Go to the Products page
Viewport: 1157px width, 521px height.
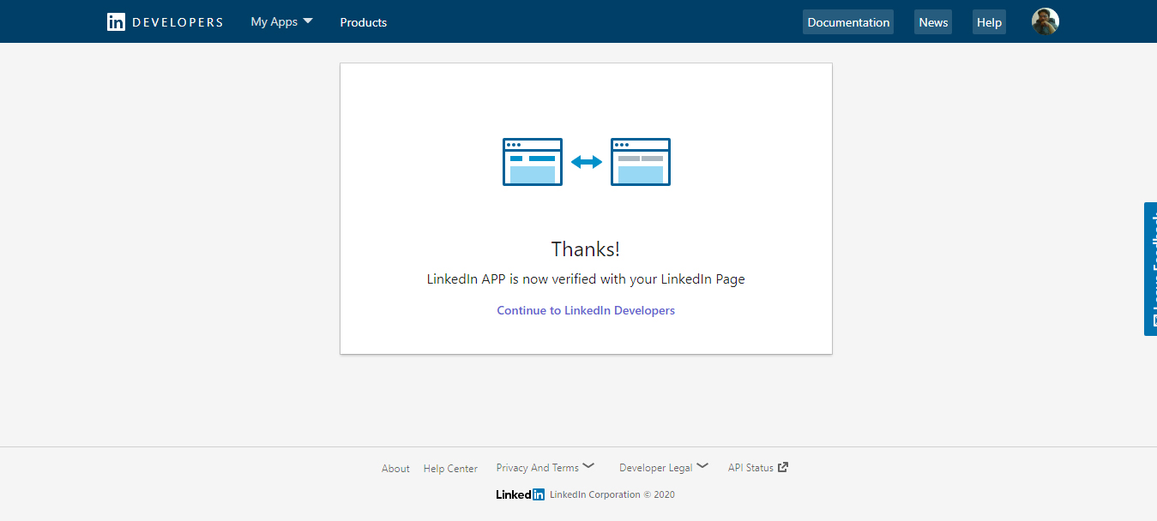[x=364, y=22]
